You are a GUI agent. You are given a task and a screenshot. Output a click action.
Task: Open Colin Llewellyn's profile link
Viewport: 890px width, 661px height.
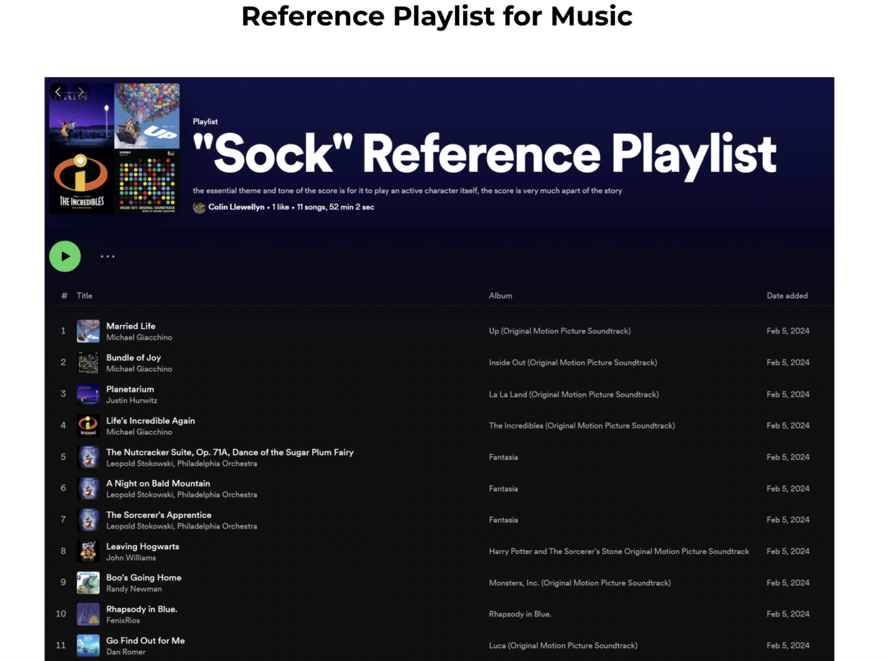pyautogui.click(x=236, y=207)
